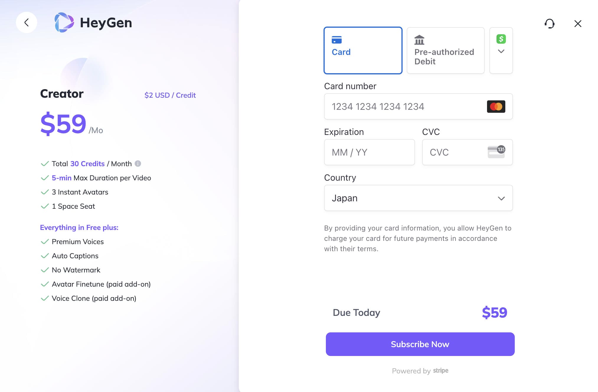
Task: Select the Card payment method icon
Action: point(336,40)
